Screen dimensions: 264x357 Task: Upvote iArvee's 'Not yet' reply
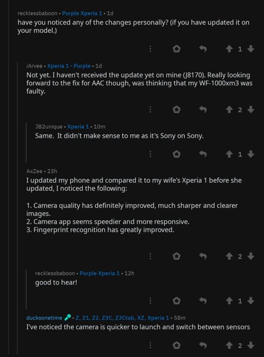pyautogui.click(x=229, y=109)
